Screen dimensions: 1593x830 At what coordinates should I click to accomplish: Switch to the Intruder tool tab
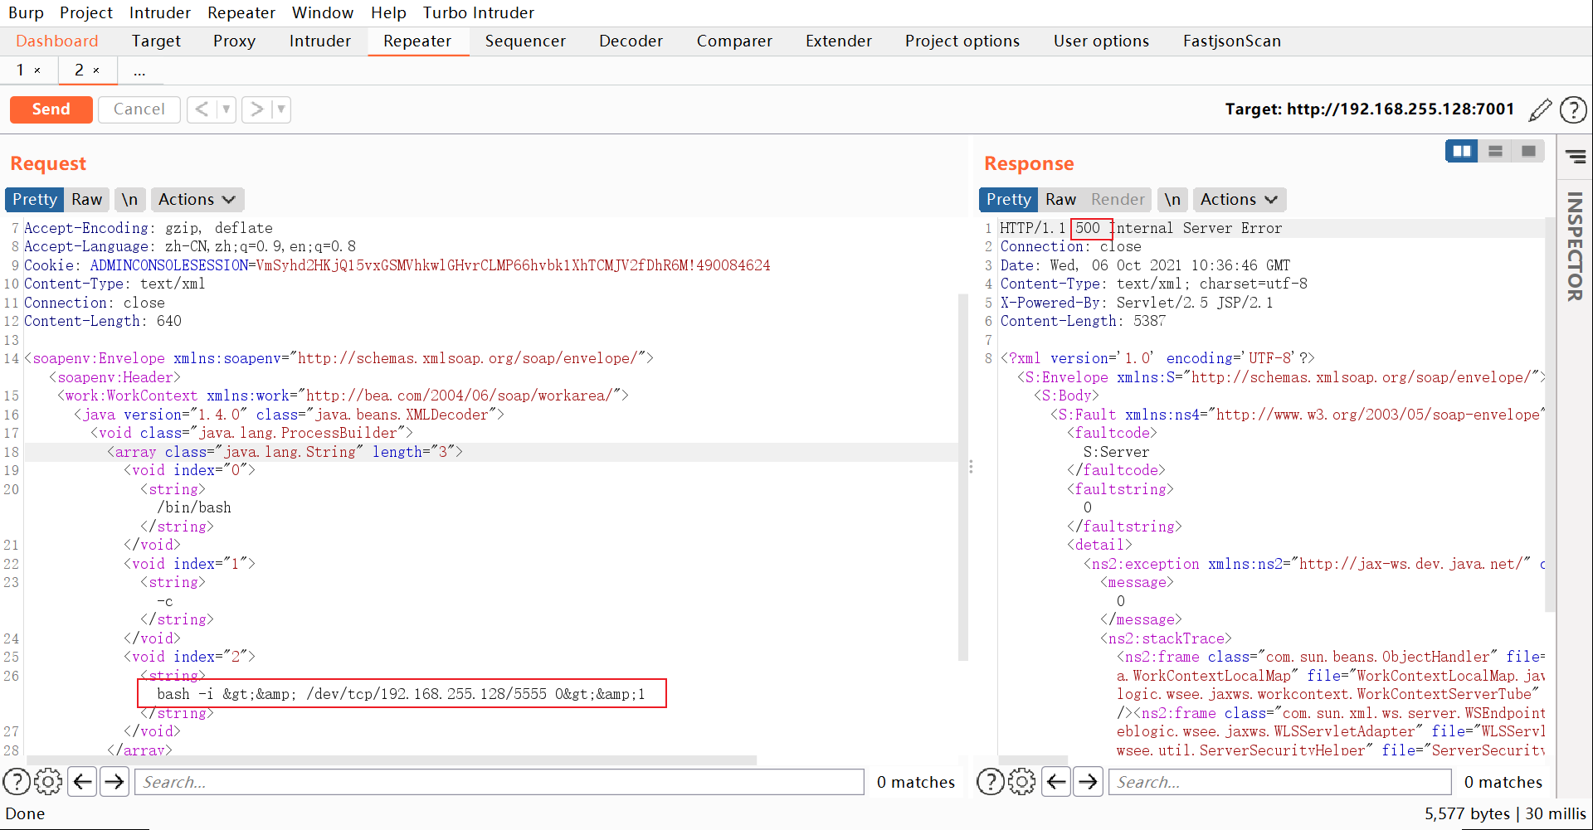tap(320, 41)
